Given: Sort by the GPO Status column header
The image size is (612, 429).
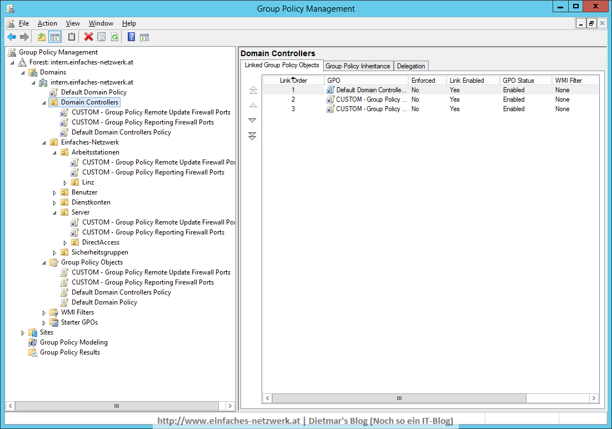Looking at the screenshot, I should (526, 81).
